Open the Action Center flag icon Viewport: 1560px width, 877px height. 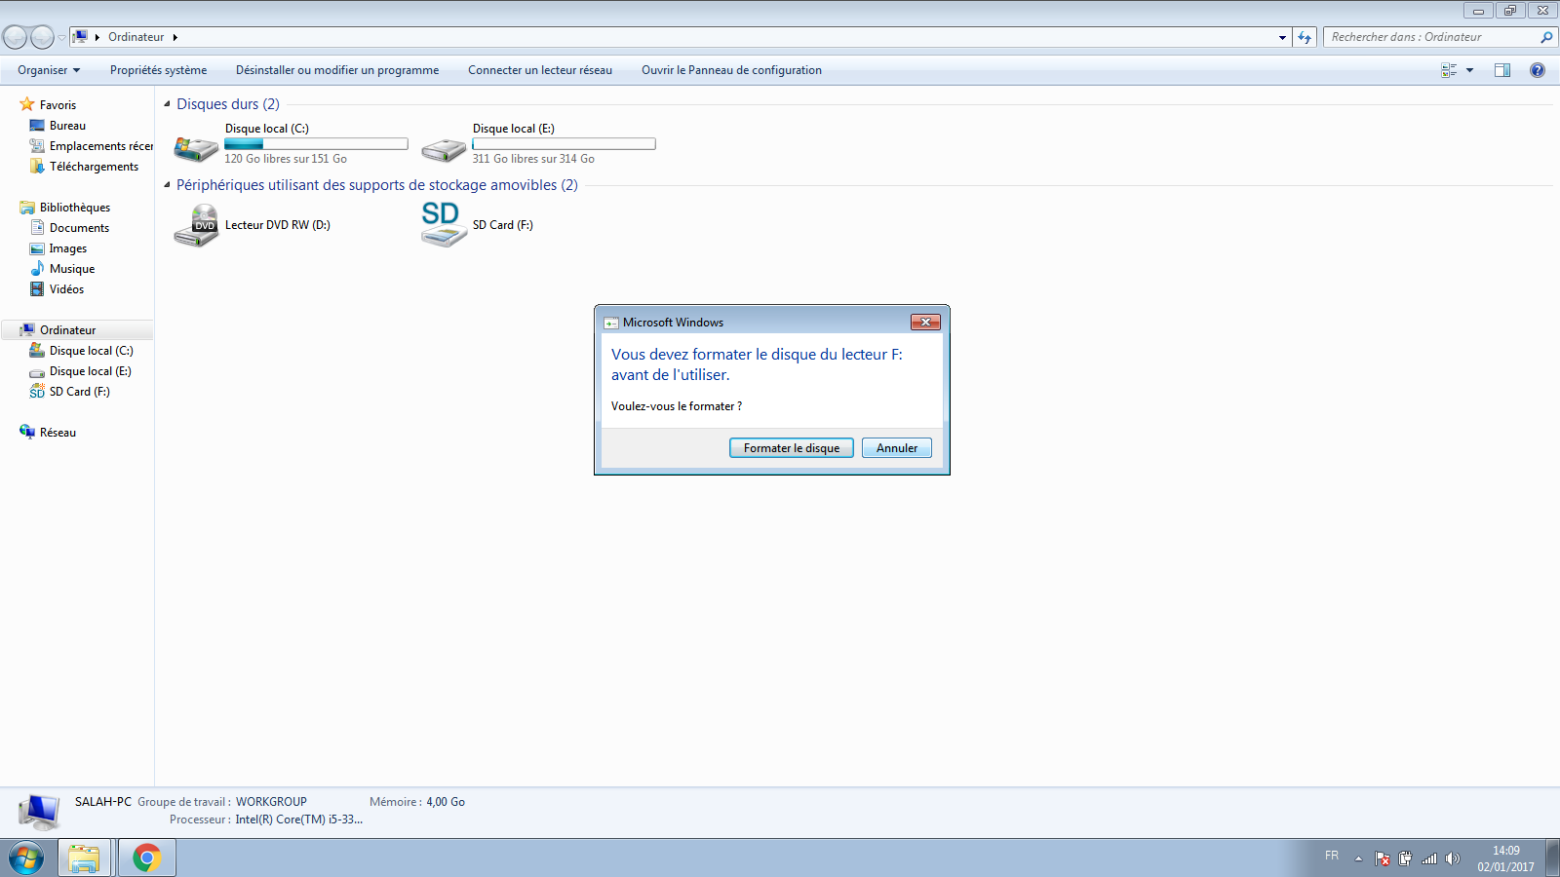tap(1383, 858)
